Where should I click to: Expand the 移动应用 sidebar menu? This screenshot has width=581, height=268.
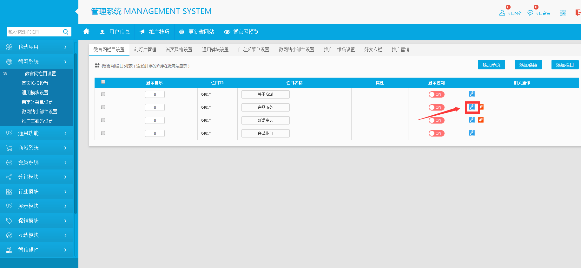click(36, 47)
